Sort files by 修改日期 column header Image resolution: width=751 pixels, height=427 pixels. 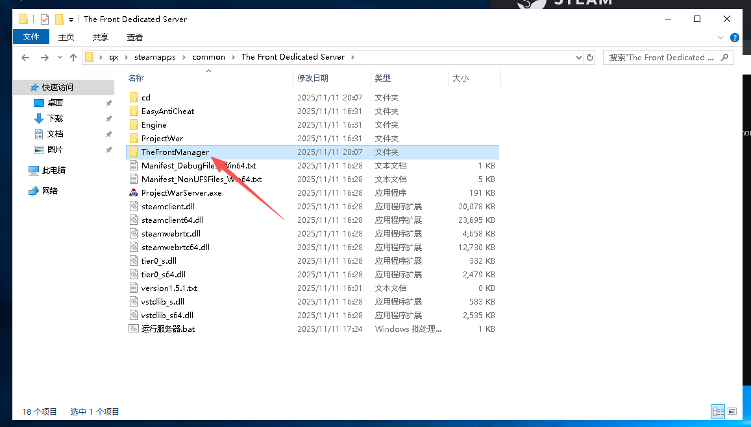[x=313, y=78]
